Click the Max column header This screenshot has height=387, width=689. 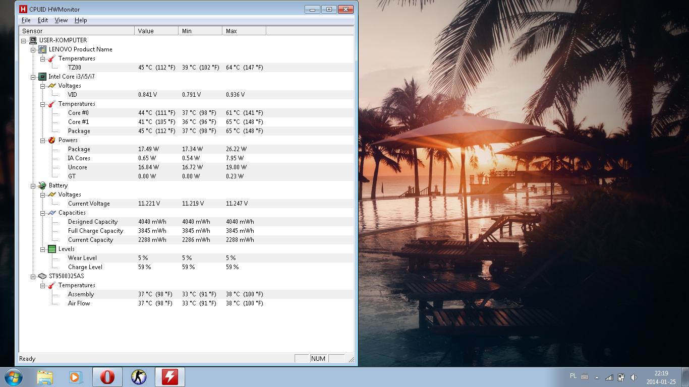coord(244,31)
